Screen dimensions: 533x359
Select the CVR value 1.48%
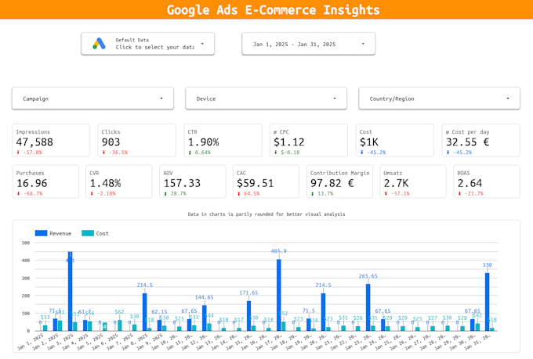(105, 183)
